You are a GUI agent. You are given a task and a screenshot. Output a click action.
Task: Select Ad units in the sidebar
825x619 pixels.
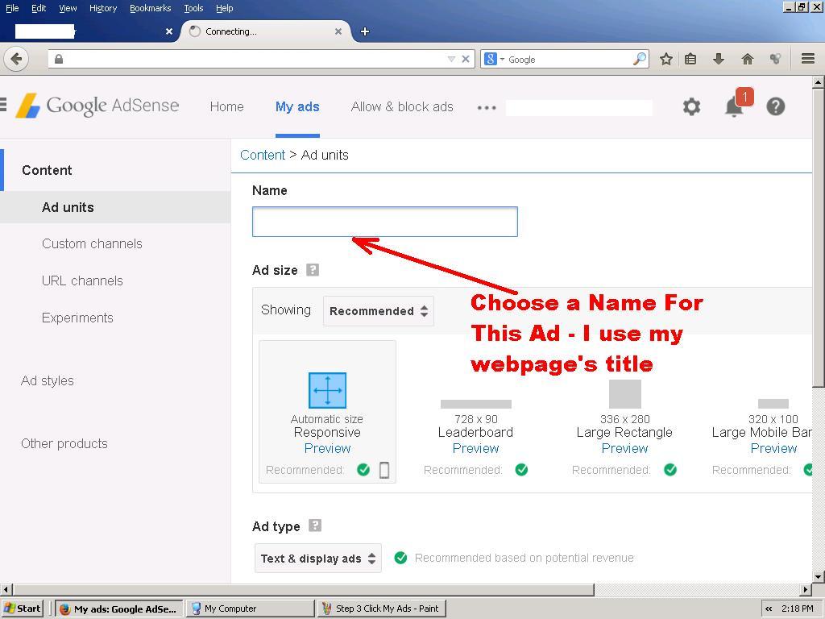[x=68, y=207]
